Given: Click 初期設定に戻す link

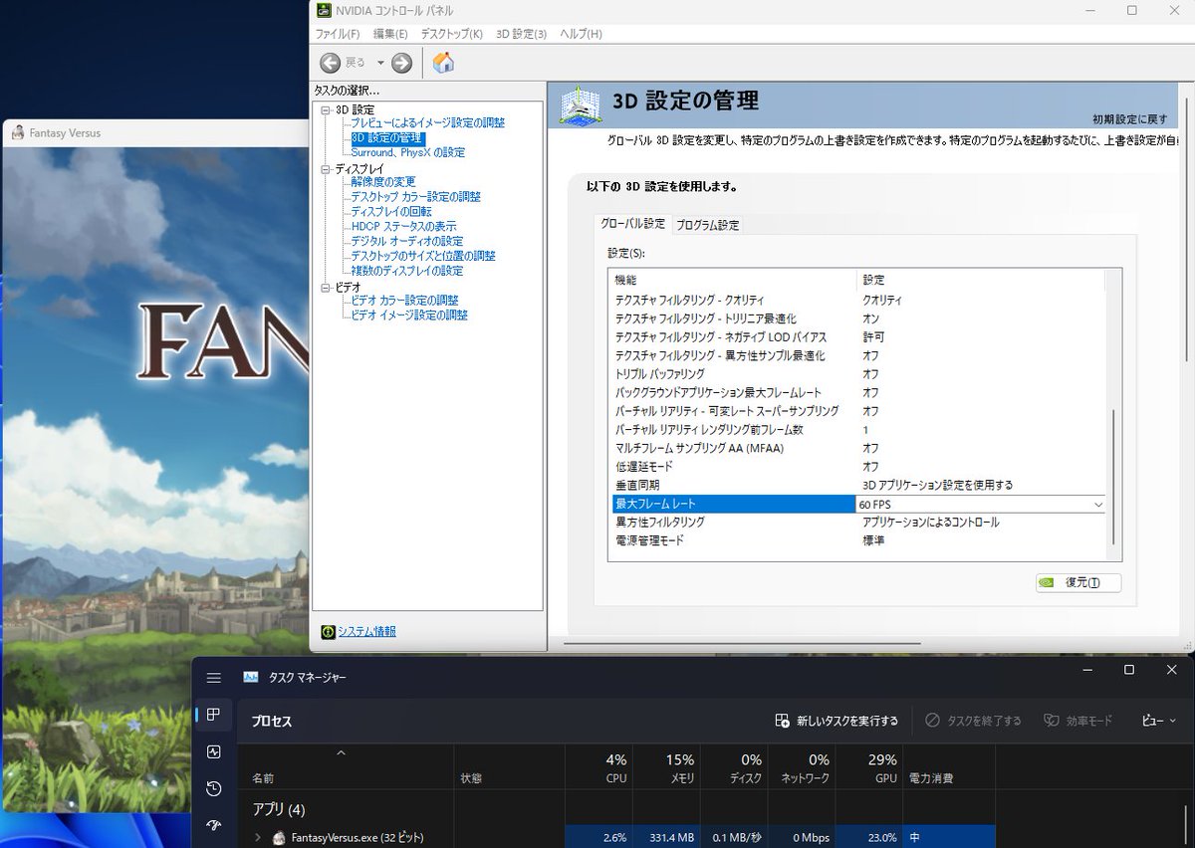Looking at the screenshot, I should click(1129, 118).
